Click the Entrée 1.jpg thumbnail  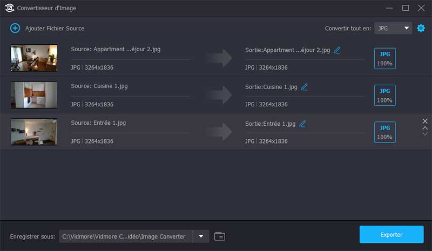[34, 132]
